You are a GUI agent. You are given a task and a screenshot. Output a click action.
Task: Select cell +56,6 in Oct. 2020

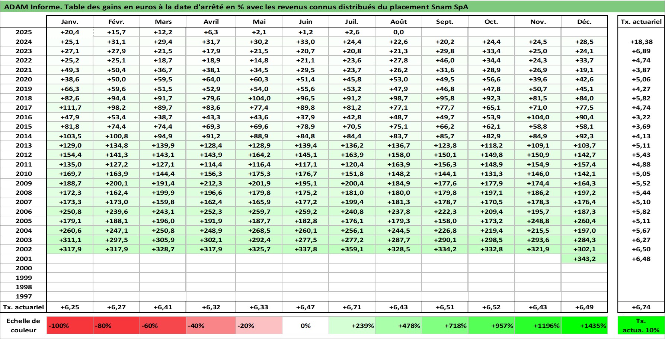[x=491, y=80]
